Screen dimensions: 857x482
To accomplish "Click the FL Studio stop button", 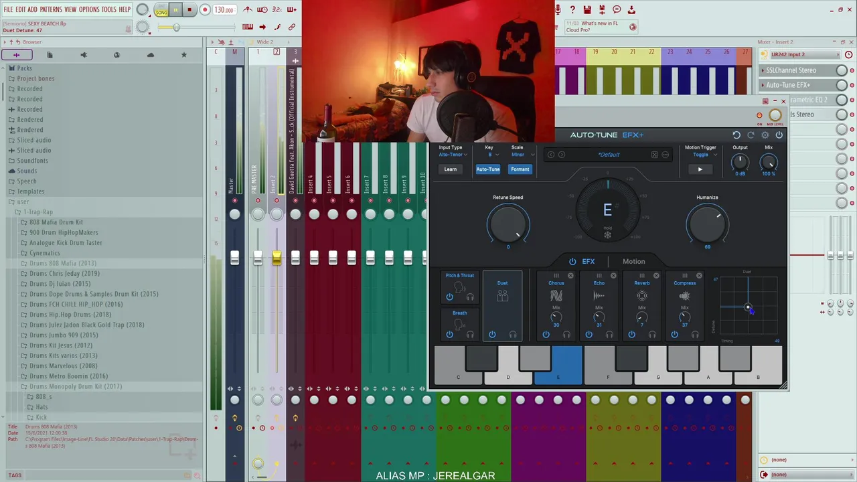I will click(189, 10).
